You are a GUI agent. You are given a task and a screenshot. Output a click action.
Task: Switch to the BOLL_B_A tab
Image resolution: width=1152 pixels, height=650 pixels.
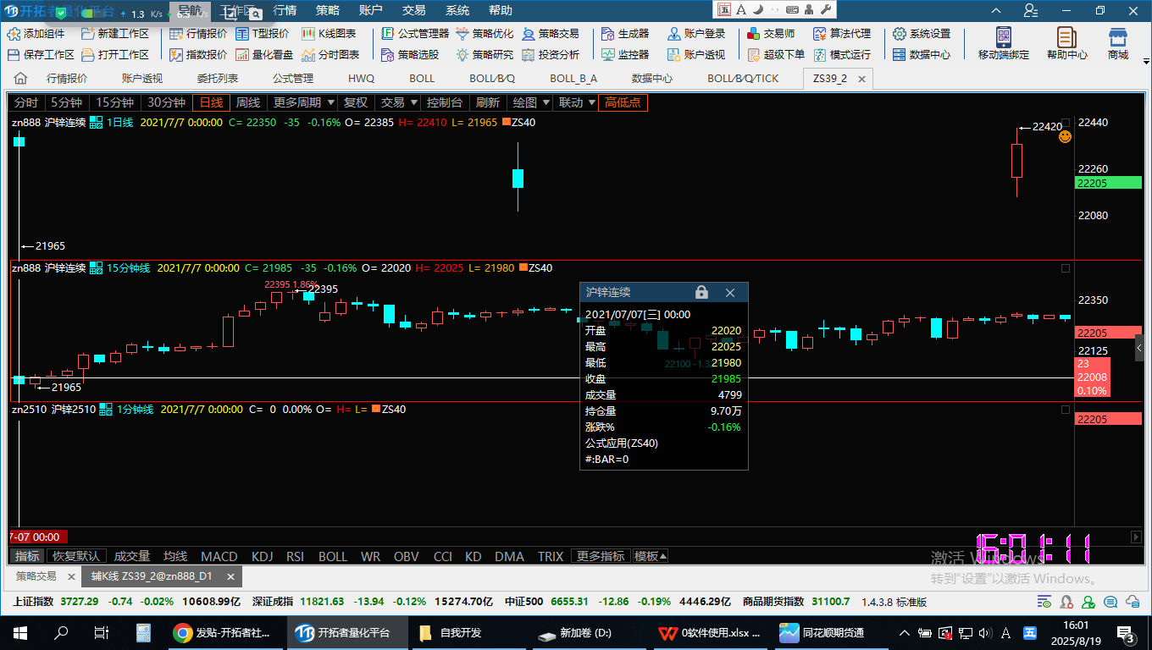[x=573, y=79]
